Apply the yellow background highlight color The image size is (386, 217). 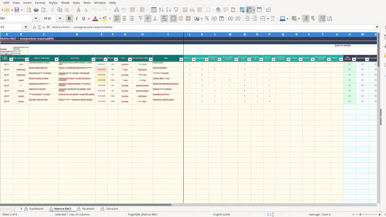[x=105, y=19]
